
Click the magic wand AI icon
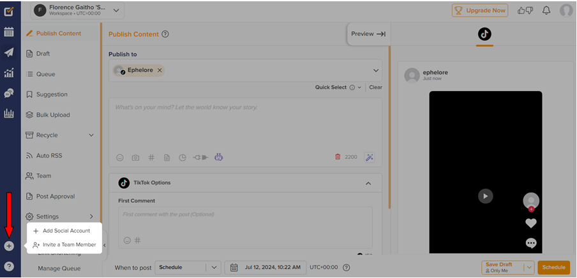point(369,157)
